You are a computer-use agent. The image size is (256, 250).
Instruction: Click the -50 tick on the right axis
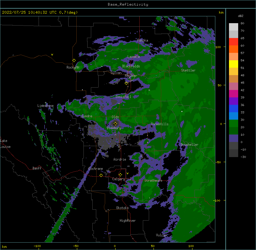click(218, 162)
